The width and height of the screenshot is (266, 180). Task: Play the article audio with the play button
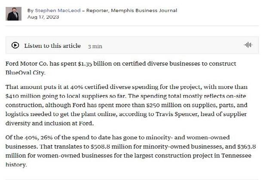click(x=15, y=45)
